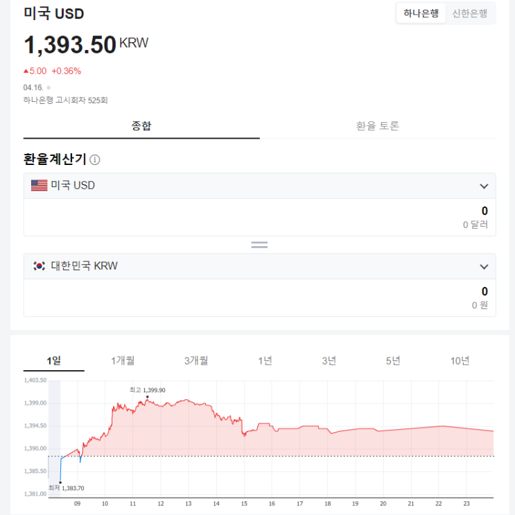Open the 종합 tab
This screenshot has height=515, width=515.
[141, 125]
